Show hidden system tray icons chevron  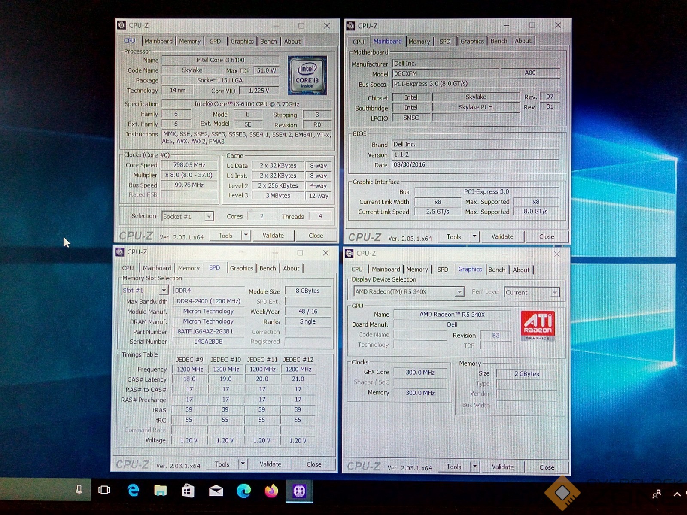[x=677, y=494]
